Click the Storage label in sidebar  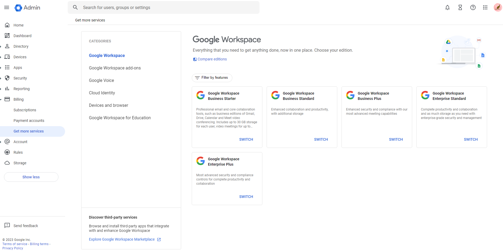click(20, 163)
